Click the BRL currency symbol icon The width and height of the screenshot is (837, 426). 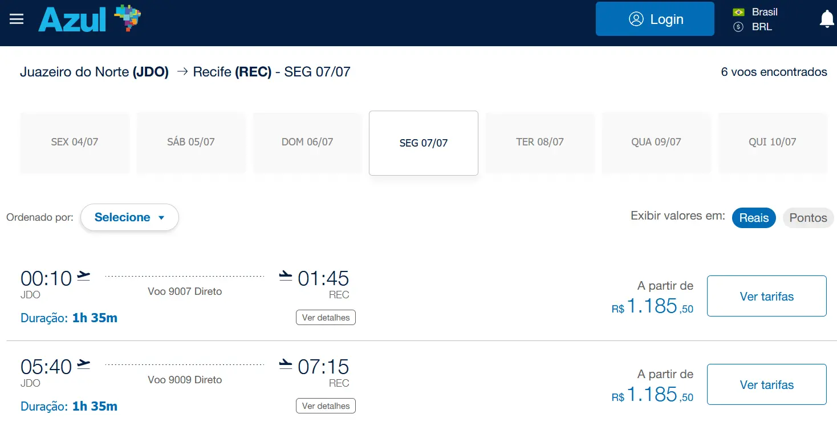click(x=738, y=27)
